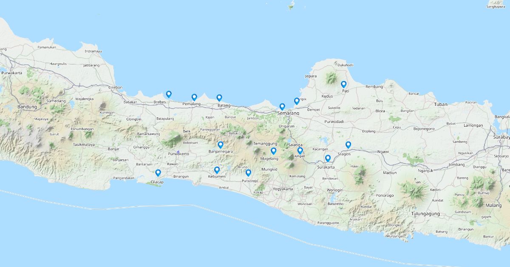Click the Wonogiri town label
The image size is (510, 267).
point(334,190)
